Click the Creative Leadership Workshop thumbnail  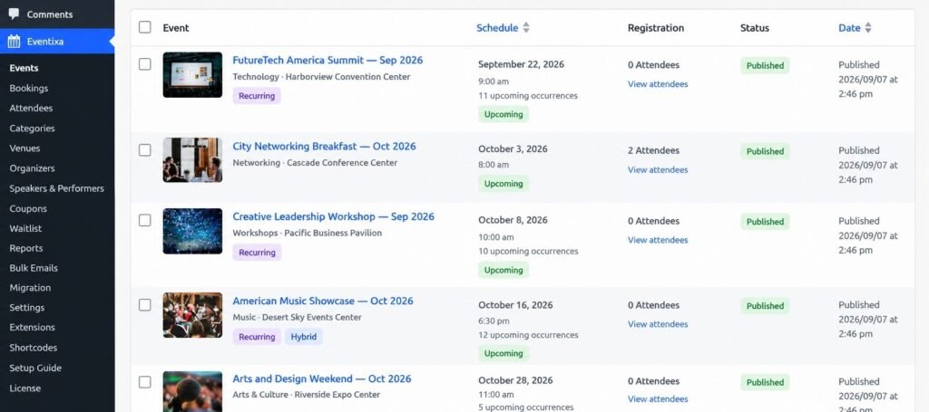192,231
